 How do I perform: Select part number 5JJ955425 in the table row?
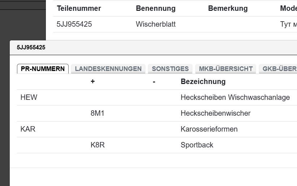pyautogui.click(x=74, y=25)
